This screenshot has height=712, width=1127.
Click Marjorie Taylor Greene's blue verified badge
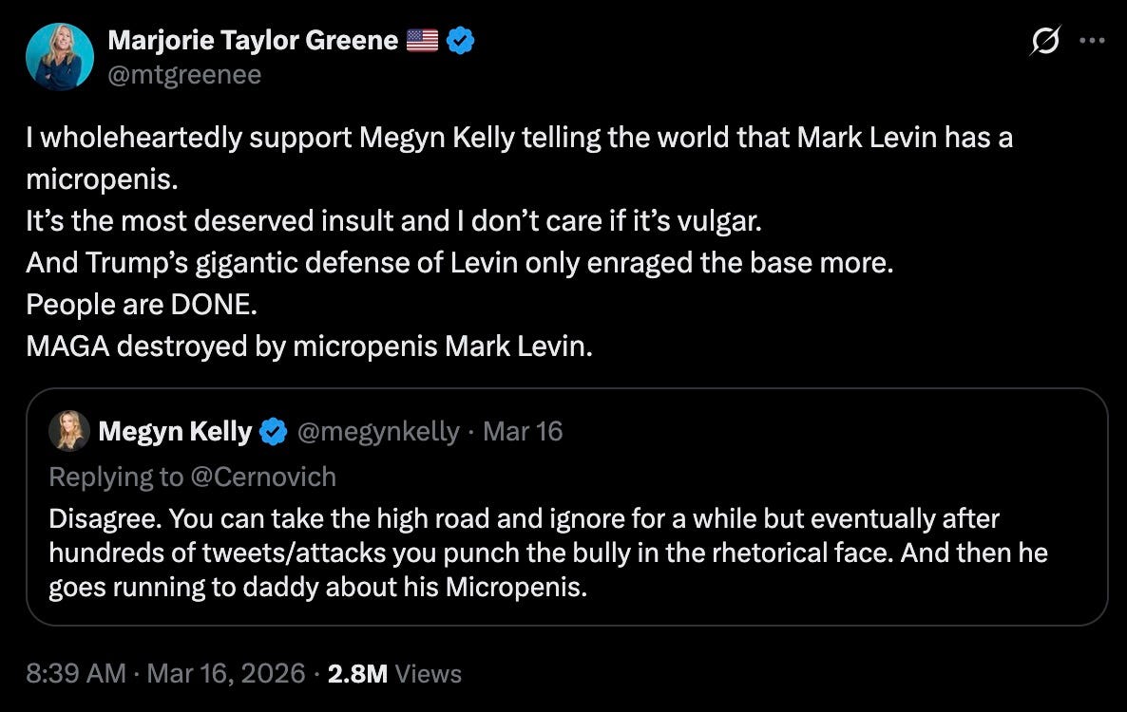461,41
